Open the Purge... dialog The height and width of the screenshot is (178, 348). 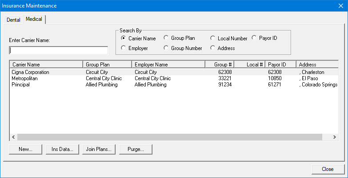pyautogui.click(x=136, y=149)
